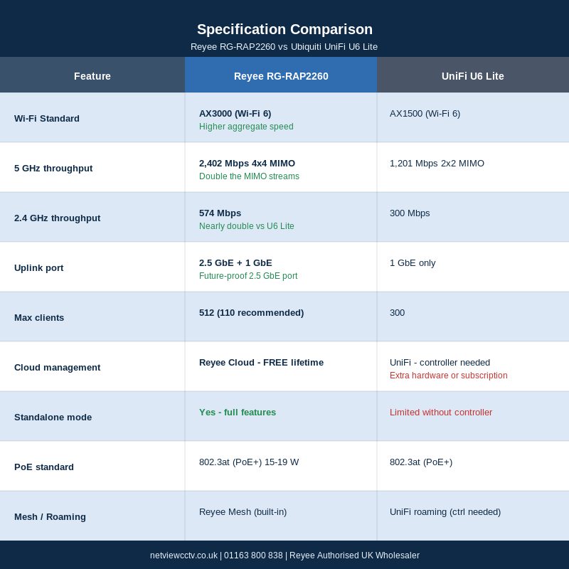Viewport: 569px width, 569px height.
Task: Click the 'Specification Comparison' title
Action: tap(284, 29)
